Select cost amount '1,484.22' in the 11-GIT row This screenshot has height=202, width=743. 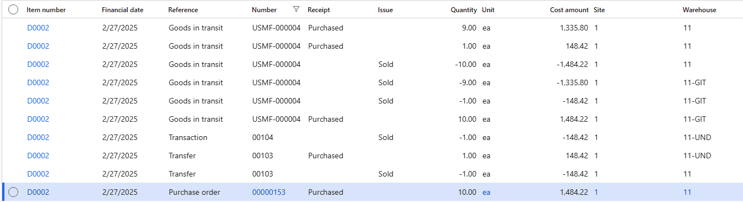click(x=574, y=119)
